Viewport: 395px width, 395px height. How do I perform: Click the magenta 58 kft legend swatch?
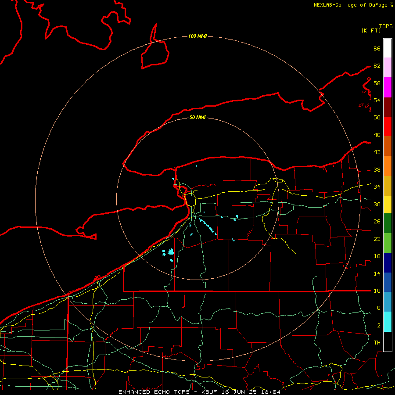point(388,87)
